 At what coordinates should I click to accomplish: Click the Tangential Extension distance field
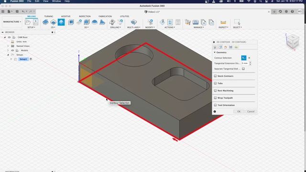tap(245, 64)
